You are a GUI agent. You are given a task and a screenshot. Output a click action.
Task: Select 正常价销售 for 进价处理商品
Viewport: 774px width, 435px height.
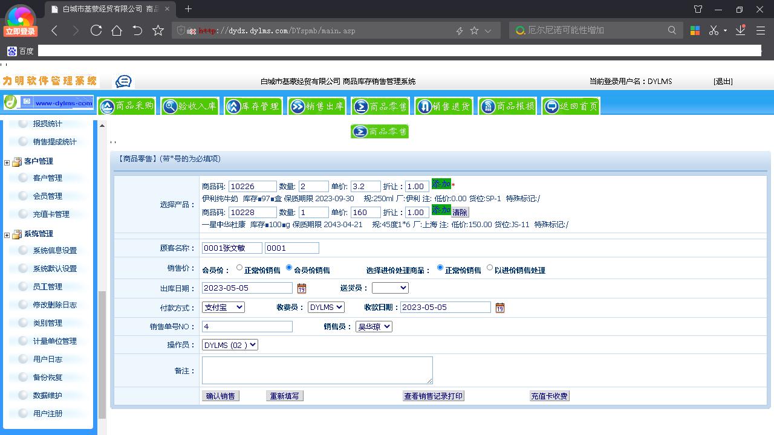[x=440, y=268]
